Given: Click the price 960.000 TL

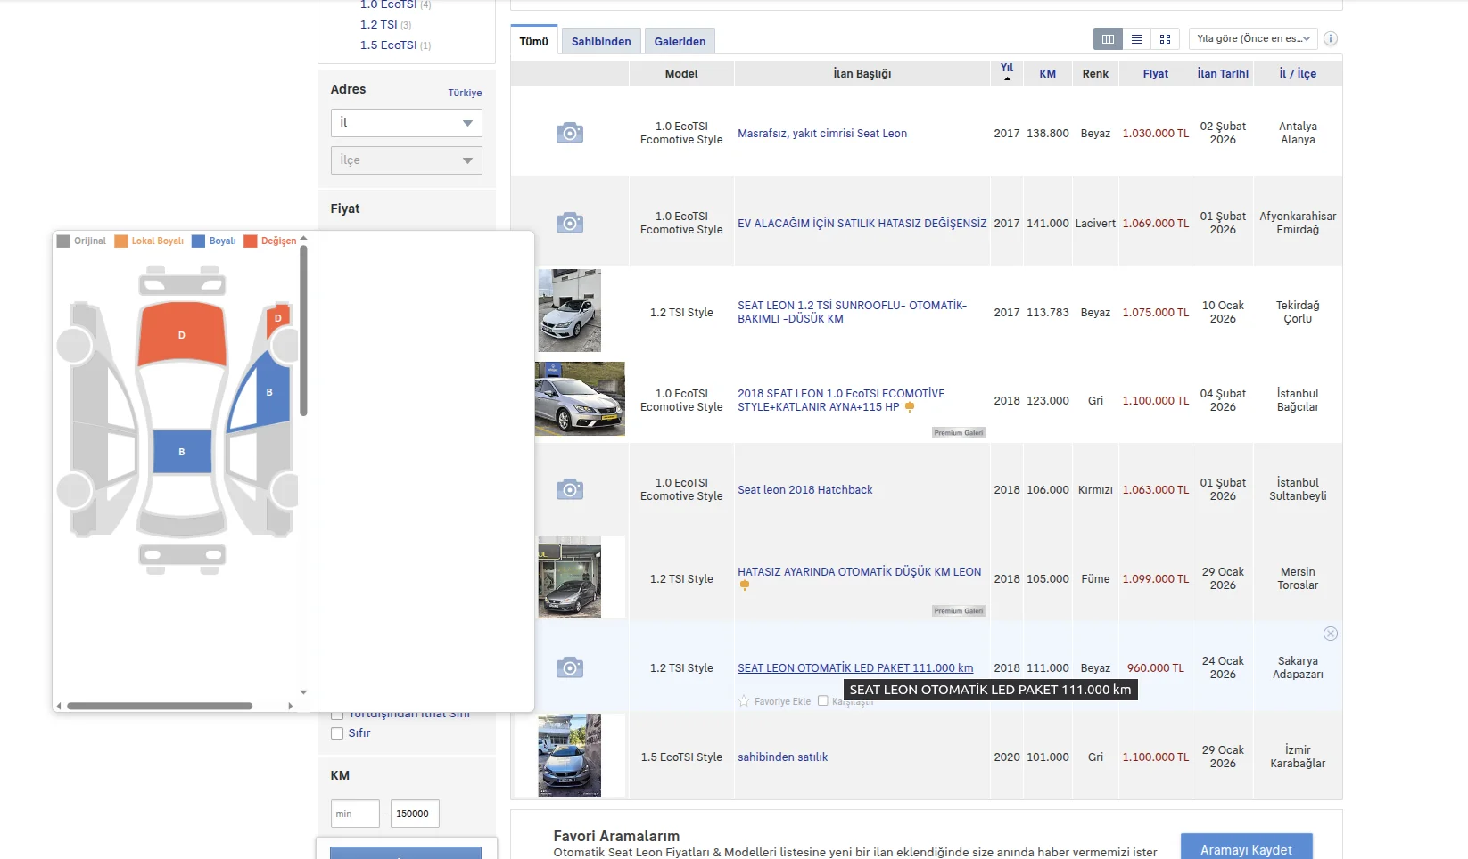Looking at the screenshot, I should click(1156, 668).
